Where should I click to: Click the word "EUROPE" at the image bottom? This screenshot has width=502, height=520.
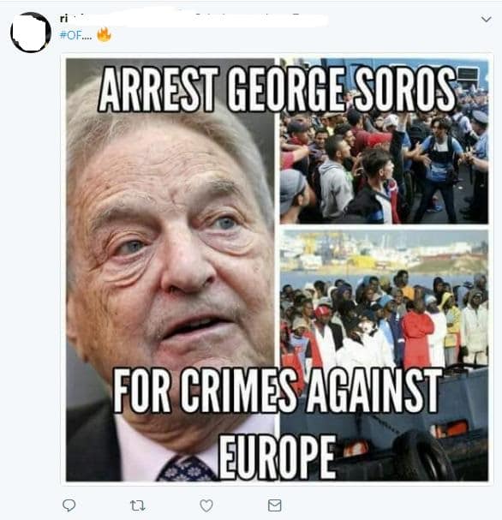[x=277, y=457]
